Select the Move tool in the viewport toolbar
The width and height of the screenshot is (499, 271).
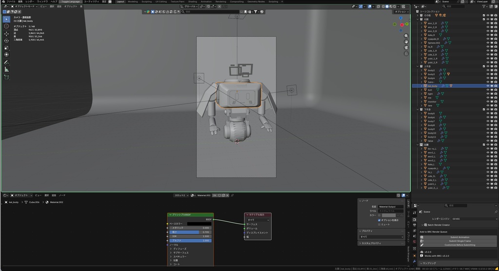[x=6, y=34]
